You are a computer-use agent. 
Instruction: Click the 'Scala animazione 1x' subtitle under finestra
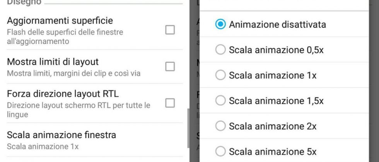[43, 147]
